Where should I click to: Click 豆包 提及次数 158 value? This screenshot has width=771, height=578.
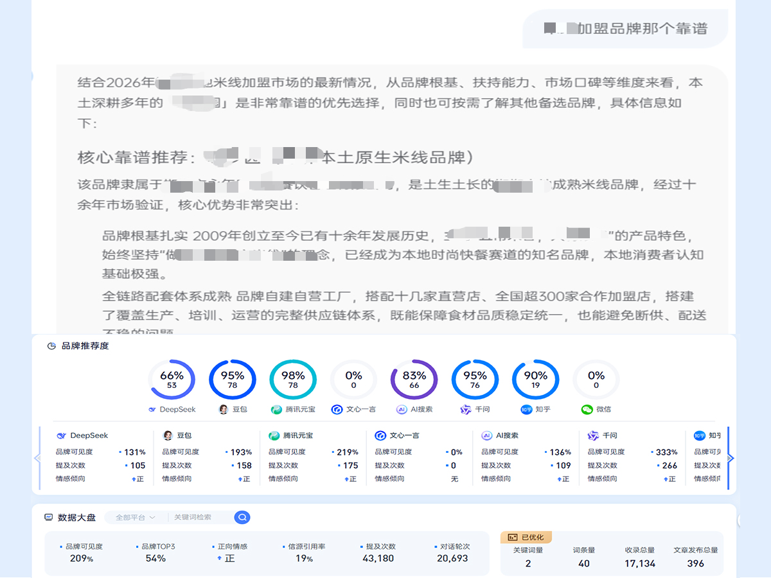244,466
